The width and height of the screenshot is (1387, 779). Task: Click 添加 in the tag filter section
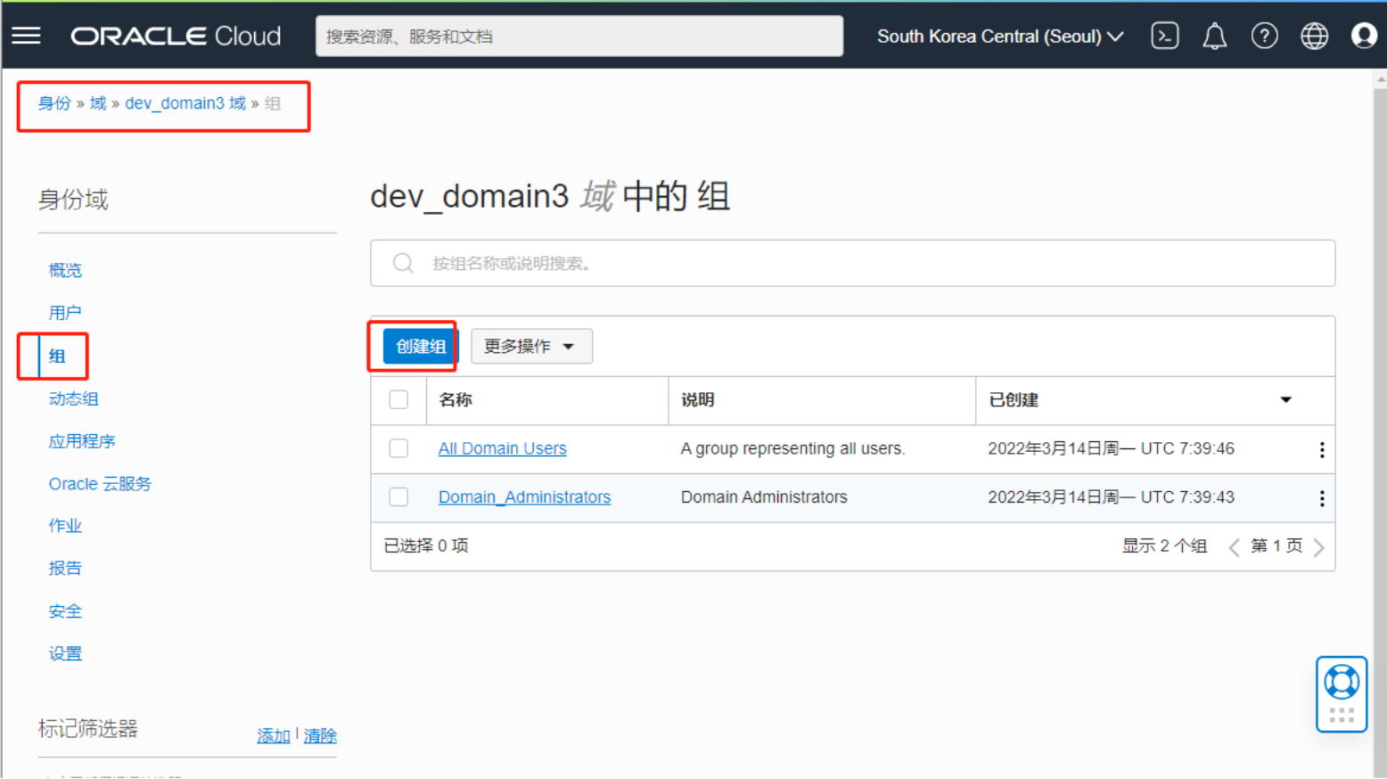pyautogui.click(x=274, y=735)
